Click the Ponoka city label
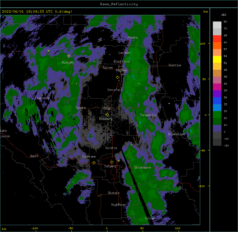 point(133,37)
